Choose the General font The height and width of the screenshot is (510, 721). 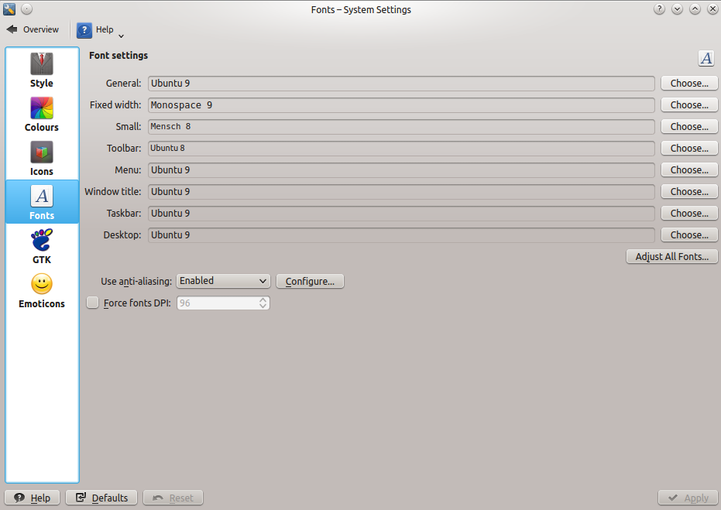pyautogui.click(x=688, y=83)
